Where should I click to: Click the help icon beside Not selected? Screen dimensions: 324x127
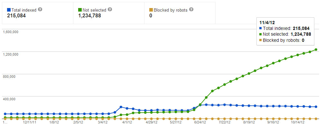(x=110, y=10)
